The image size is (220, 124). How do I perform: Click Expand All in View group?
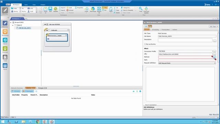99,10
